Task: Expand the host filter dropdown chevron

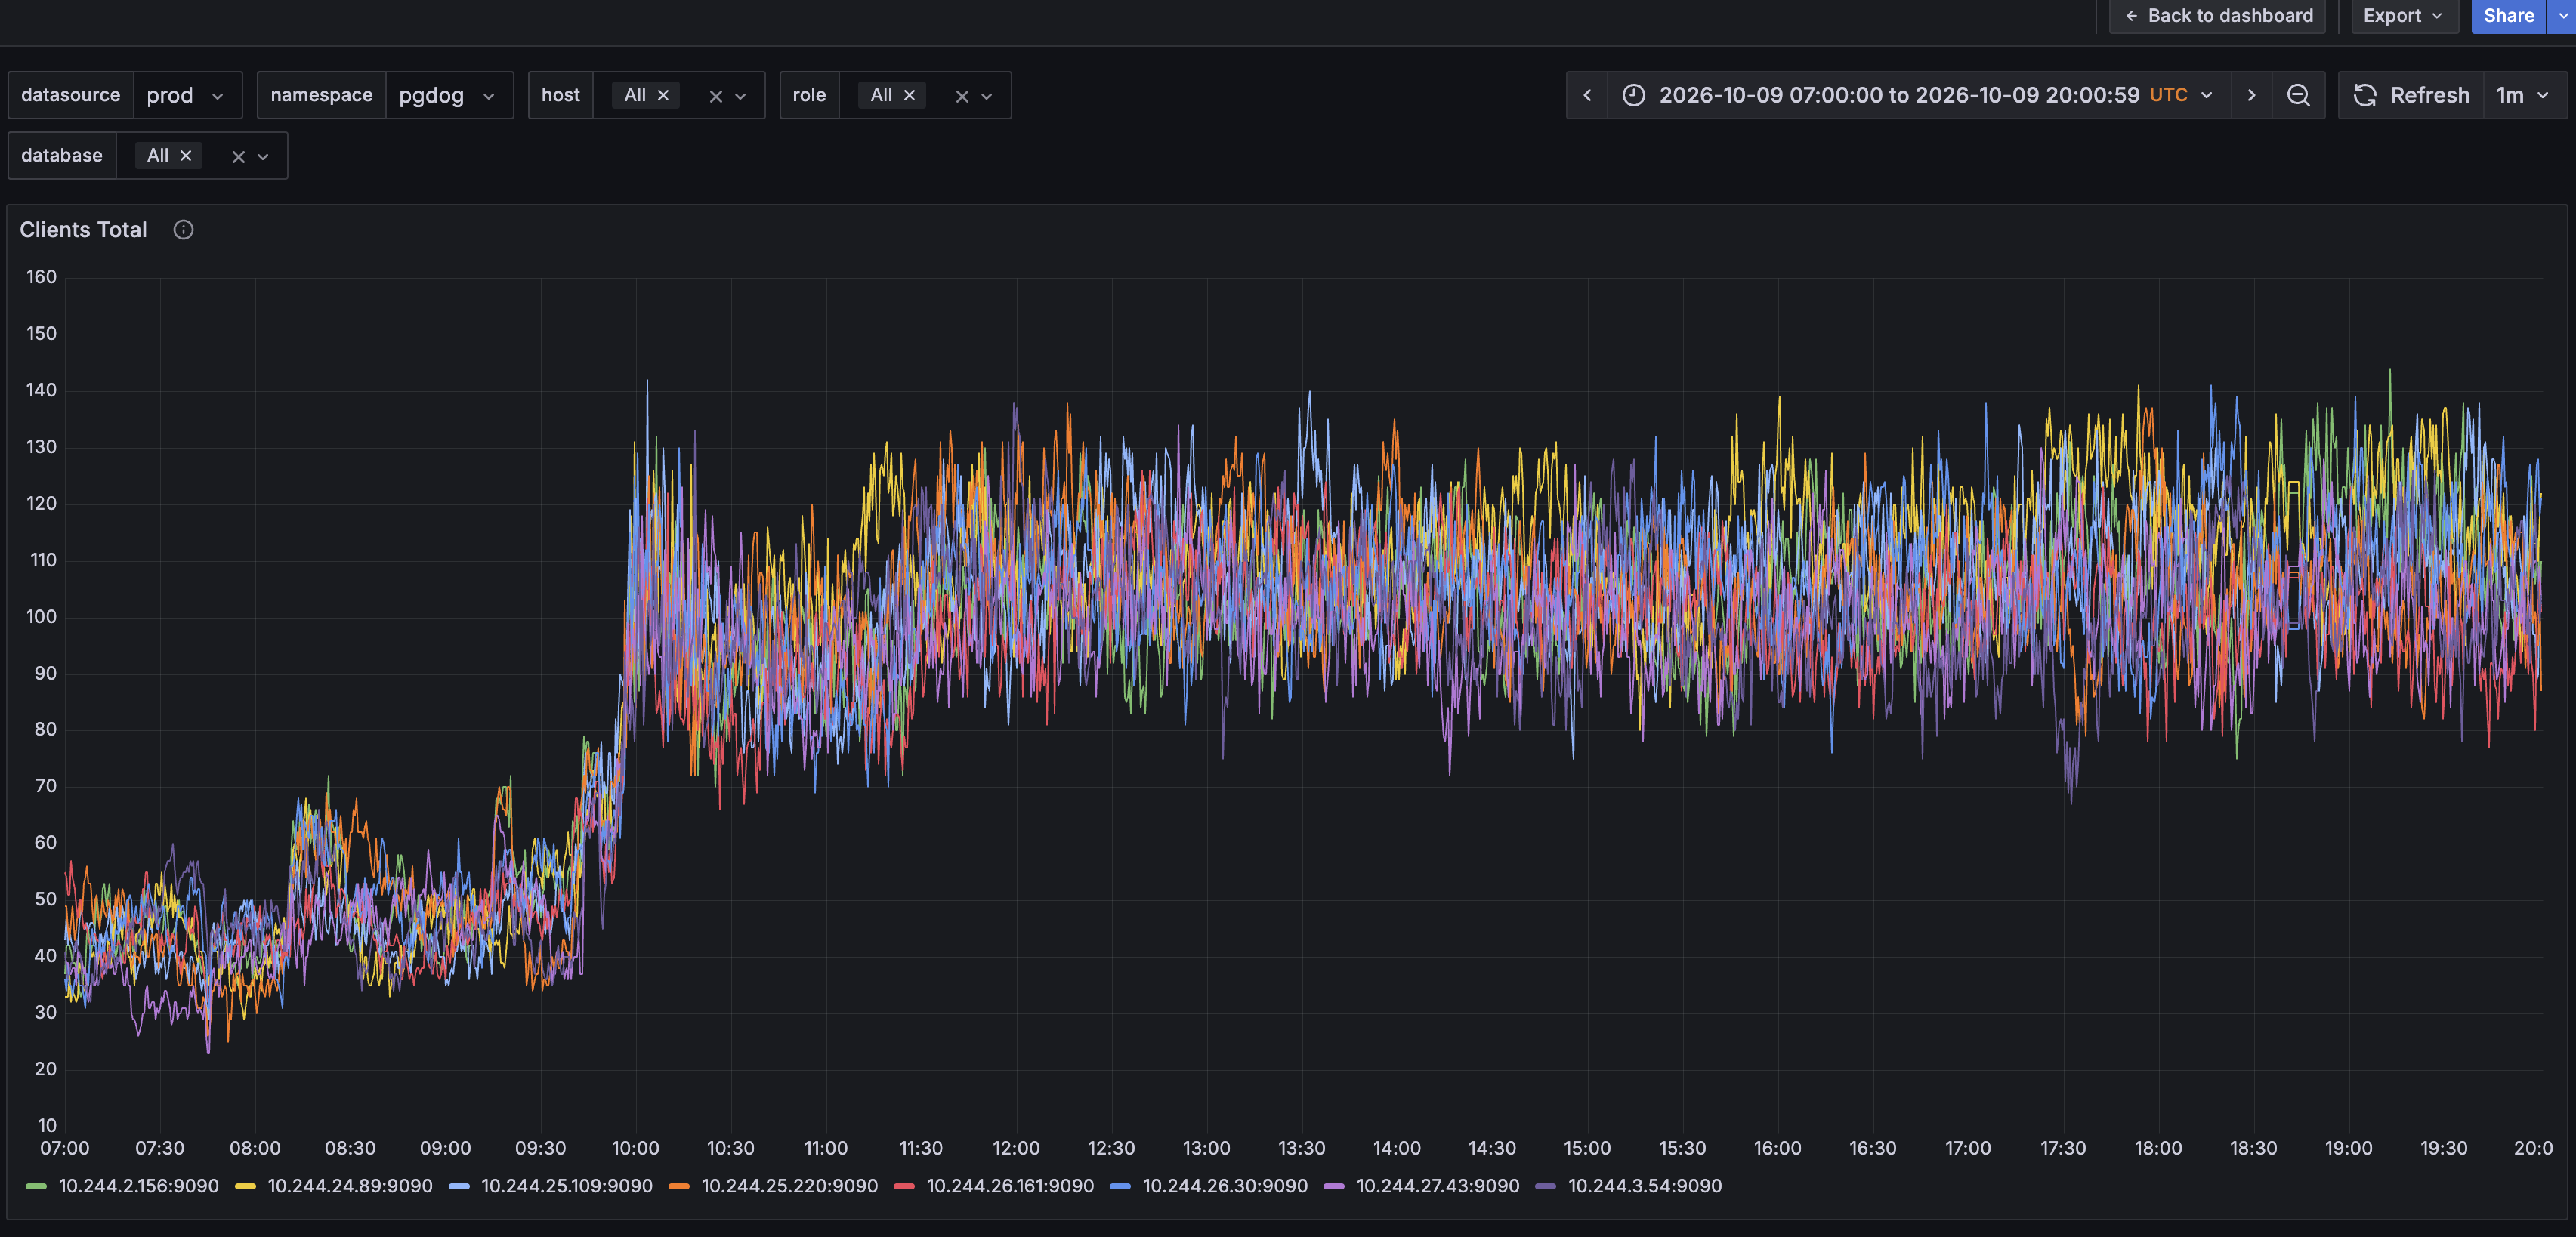Action: (740, 96)
